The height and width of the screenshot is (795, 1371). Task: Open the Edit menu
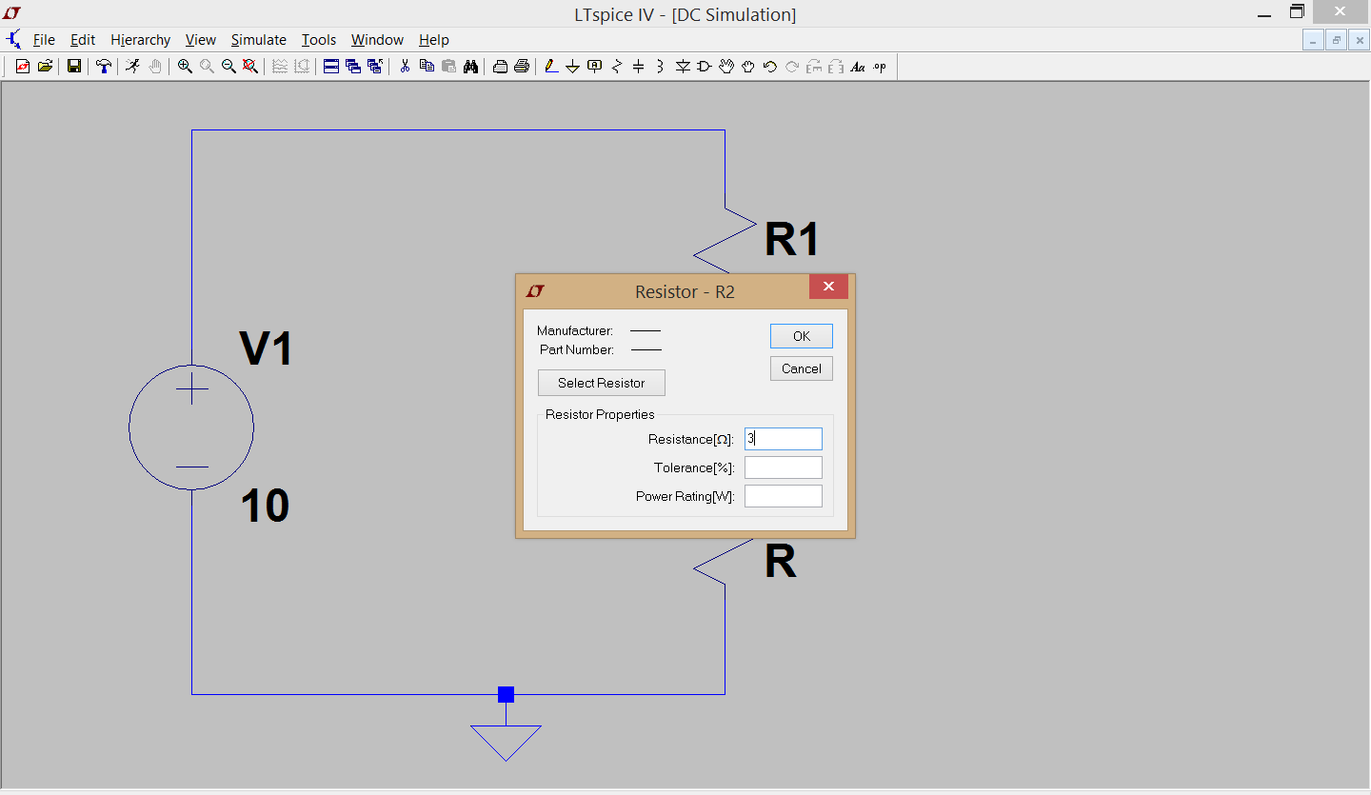pos(83,40)
